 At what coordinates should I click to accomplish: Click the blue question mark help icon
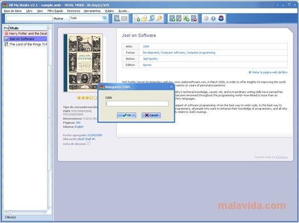coord(213,18)
